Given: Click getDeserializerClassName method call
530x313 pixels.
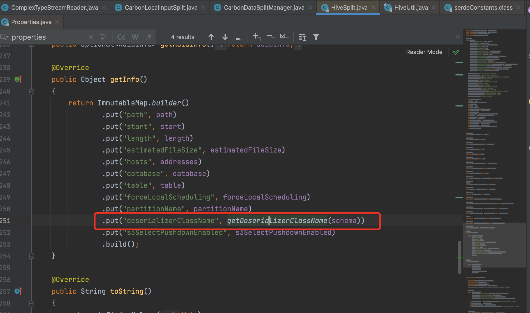Looking at the screenshot, I should 277,221.
